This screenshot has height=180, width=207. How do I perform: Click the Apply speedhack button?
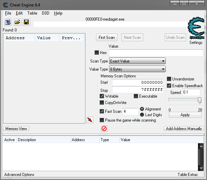point(185,115)
